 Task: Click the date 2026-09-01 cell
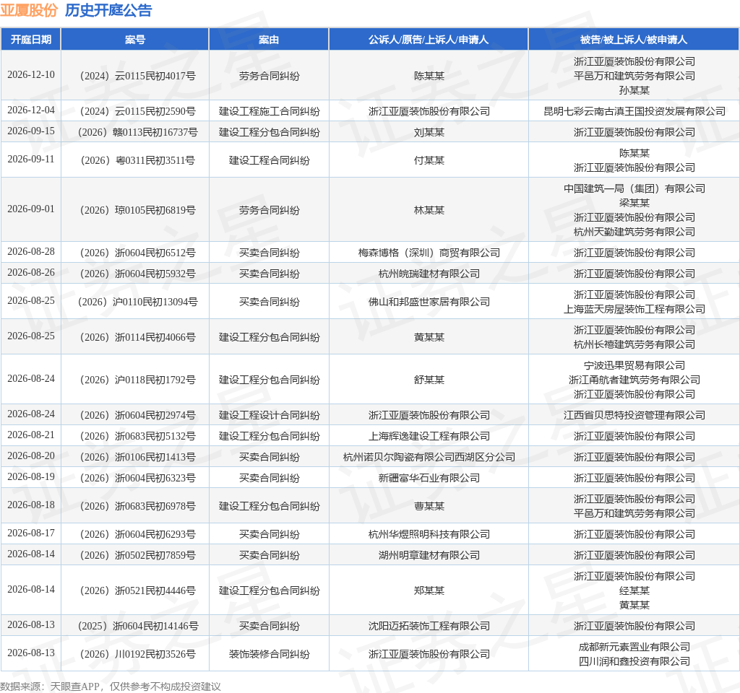point(31,209)
